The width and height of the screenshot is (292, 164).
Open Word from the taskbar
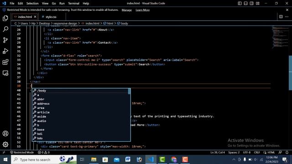tap(128, 159)
